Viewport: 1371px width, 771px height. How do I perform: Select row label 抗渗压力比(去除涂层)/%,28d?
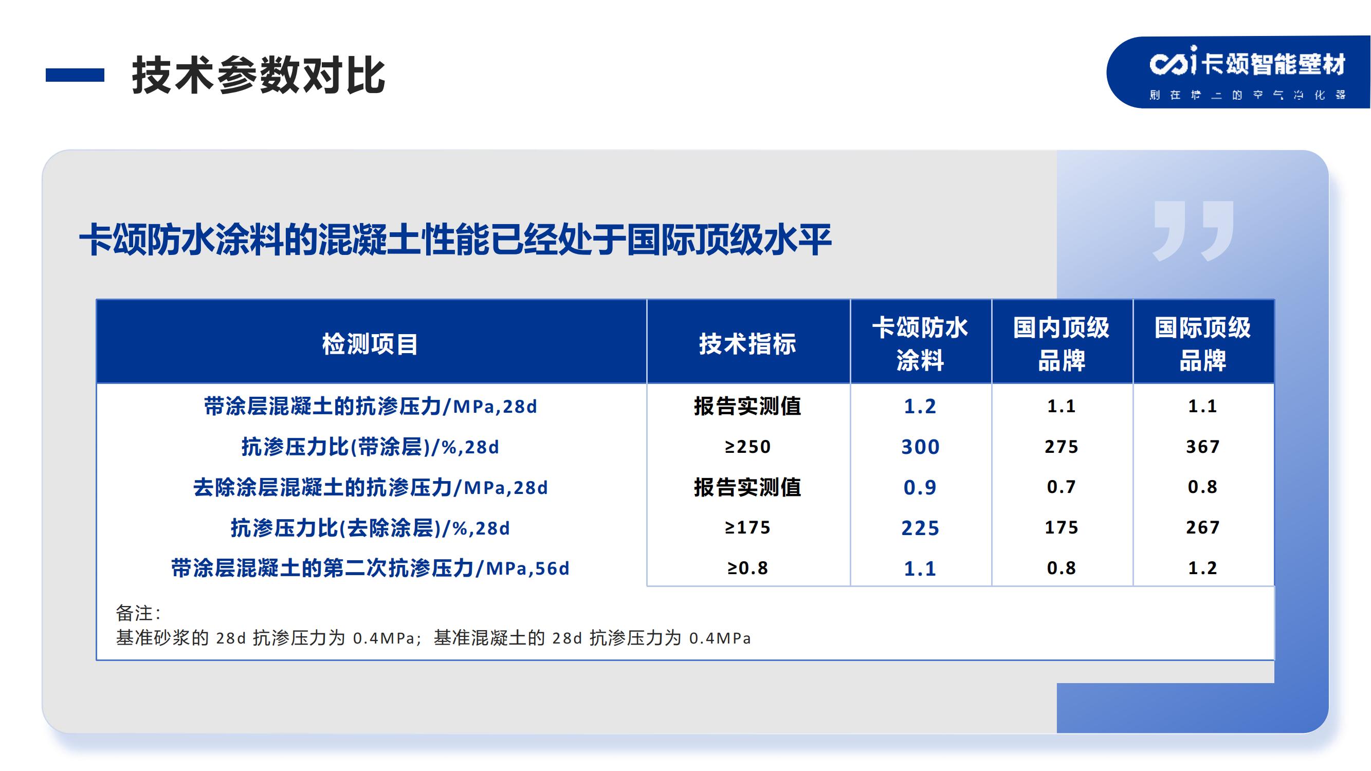[x=371, y=528]
